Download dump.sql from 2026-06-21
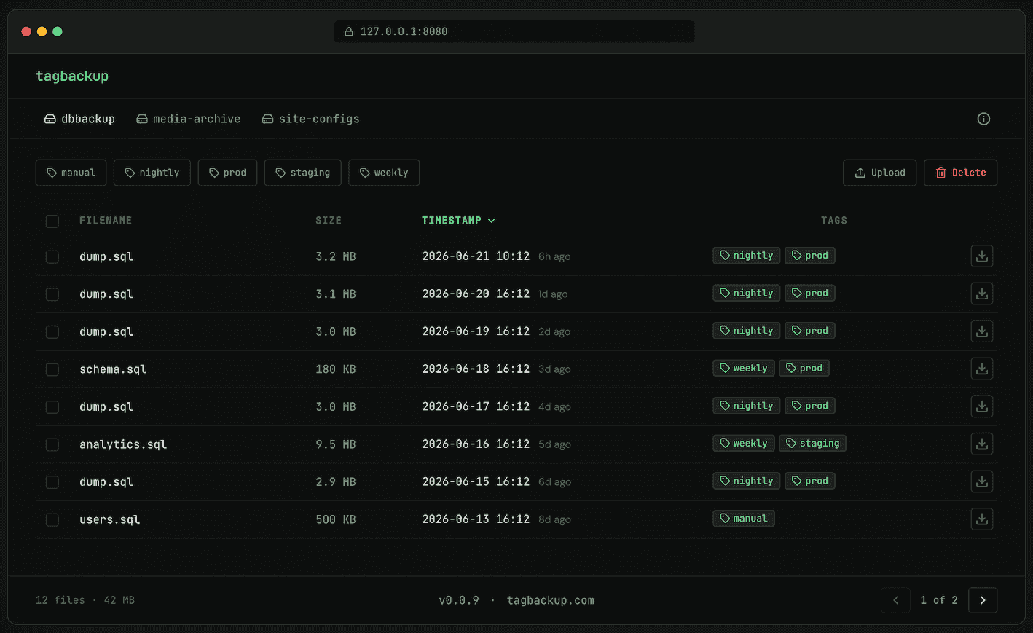This screenshot has height=633, width=1033. tap(982, 256)
